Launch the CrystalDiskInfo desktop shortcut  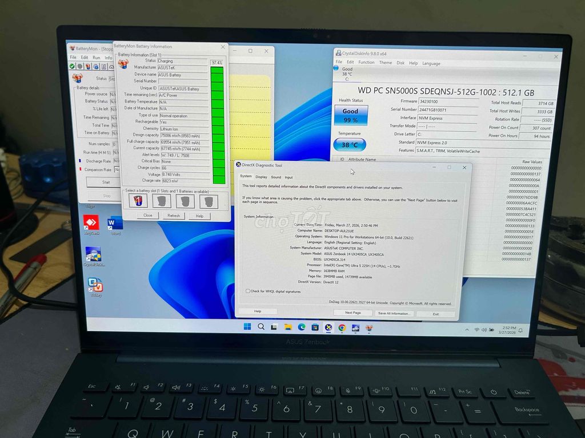[94, 253]
